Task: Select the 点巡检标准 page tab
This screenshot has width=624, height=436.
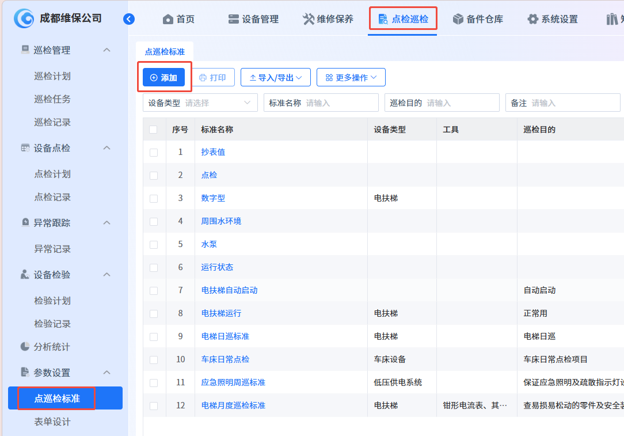Action: (165, 52)
